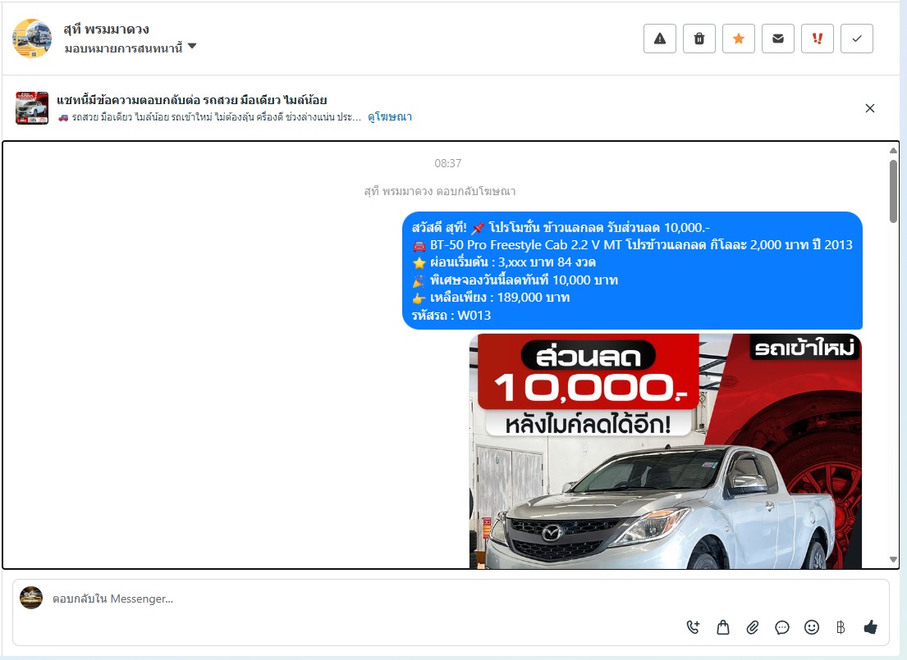Screen dimensions: 907x660
Task: Open the ดูโฆษณา ad link
Action: coord(389,117)
